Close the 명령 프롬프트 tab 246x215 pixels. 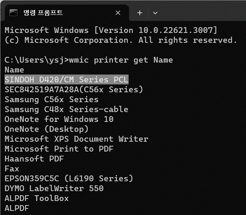[118, 13]
